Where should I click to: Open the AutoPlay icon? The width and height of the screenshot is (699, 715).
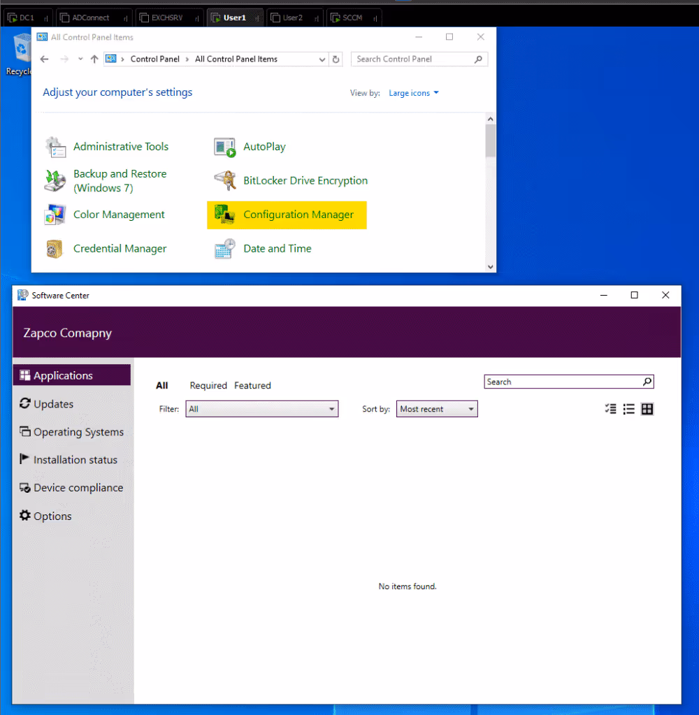[225, 147]
